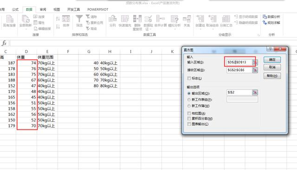Image resolution: width=297 pixels, height=170 pixels.
Task: Enable Pareto (柏拉图) checkbox
Action: click(x=189, y=113)
